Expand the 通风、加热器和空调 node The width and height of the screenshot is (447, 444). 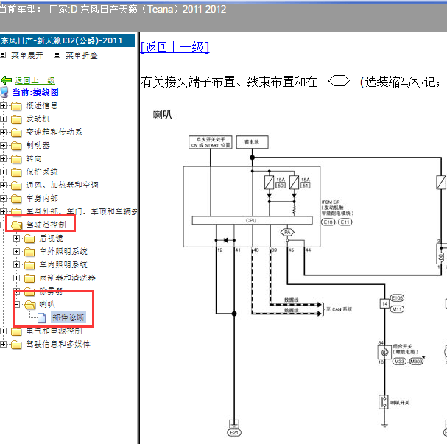tap(3, 186)
